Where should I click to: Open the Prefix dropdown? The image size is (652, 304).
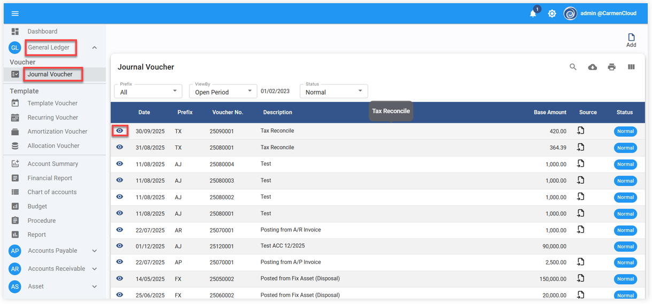click(x=148, y=91)
